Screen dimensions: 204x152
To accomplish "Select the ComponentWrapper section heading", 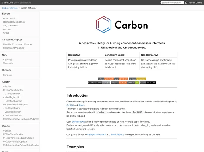I will pos(12,39).
